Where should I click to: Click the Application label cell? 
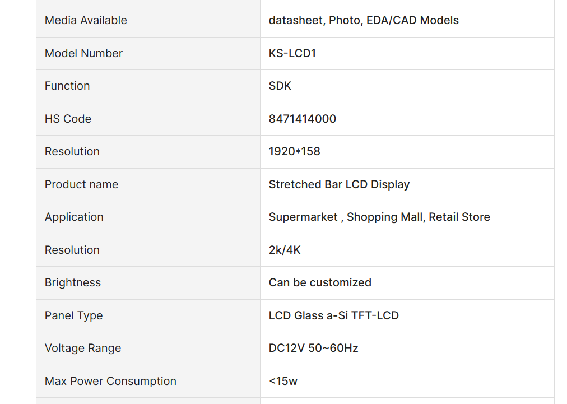tap(148, 217)
